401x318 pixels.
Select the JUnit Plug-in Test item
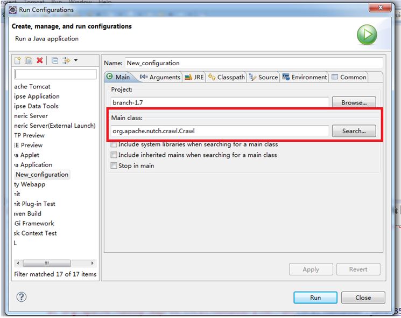click(x=35, y=204)
